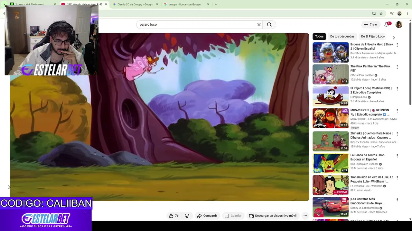Open Official Pink Panther channel name
The height and width of the screenshot is (231, 412).
[362, 75]
